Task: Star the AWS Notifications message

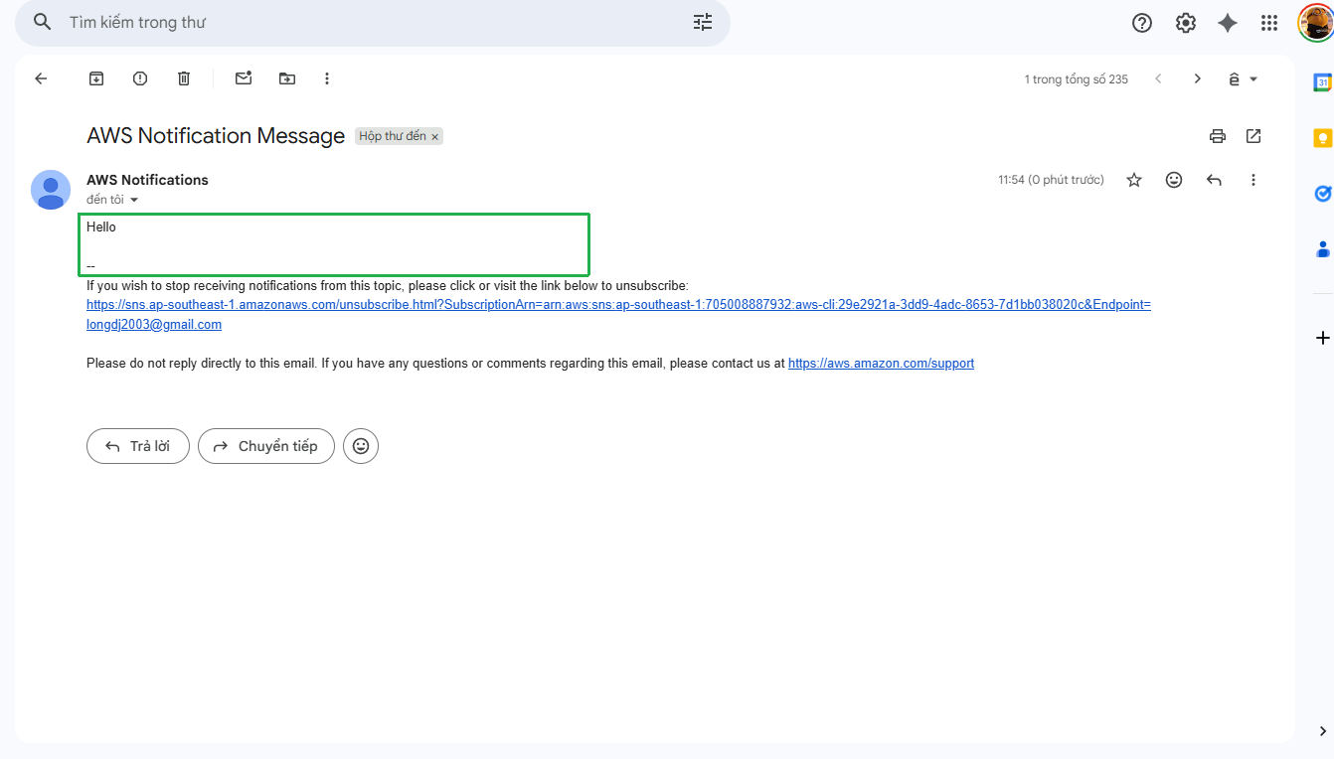Action: point(1134,180)
